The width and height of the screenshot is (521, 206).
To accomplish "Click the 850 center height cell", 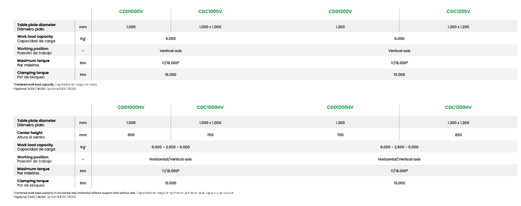I will coord(458,135).
